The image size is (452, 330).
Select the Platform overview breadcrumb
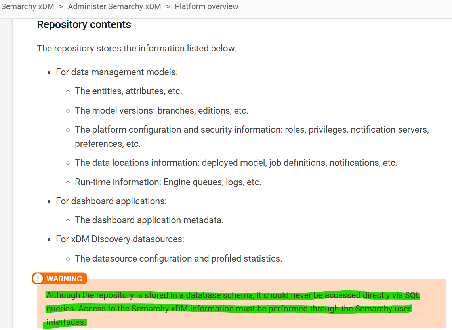click(x=206, y=6)
